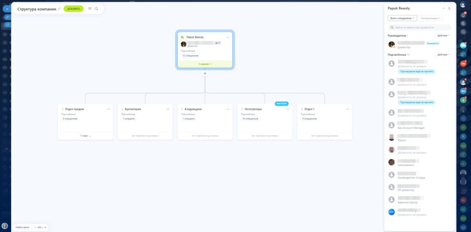Add department with plus under Papuk Beauty
The image size is (471, 232).
tap(205, 74)
